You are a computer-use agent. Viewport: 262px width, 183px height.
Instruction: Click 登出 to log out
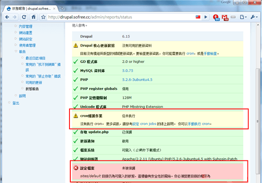click(16, 103)
